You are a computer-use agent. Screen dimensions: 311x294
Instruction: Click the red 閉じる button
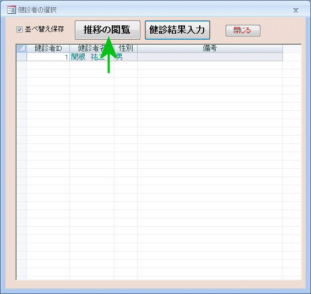point(243,30)
